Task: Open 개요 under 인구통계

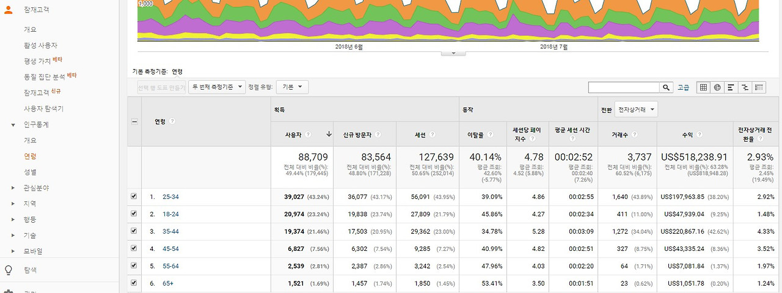Action: 30,140
